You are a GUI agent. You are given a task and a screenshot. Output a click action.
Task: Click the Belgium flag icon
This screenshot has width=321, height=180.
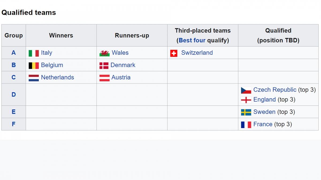click(x=34, y=66)
